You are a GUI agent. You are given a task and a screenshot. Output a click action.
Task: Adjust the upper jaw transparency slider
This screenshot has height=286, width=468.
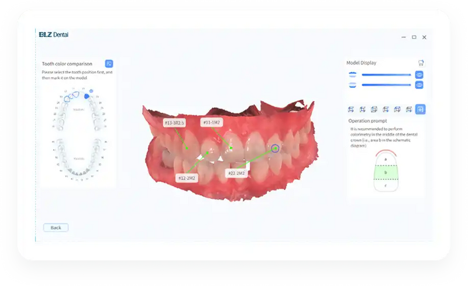[386, 75]
